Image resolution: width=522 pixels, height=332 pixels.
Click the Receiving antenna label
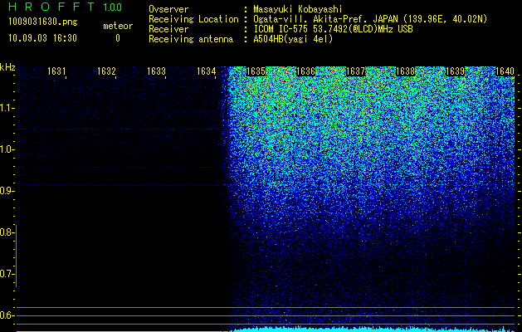coord(191,39)
